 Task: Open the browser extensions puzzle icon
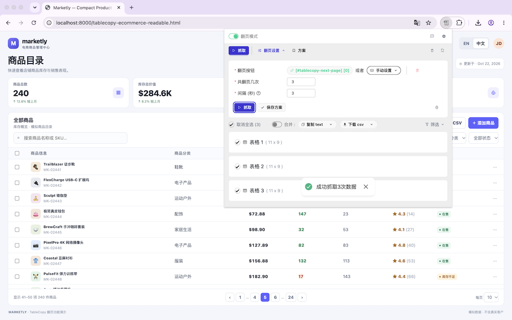(459, 23)
